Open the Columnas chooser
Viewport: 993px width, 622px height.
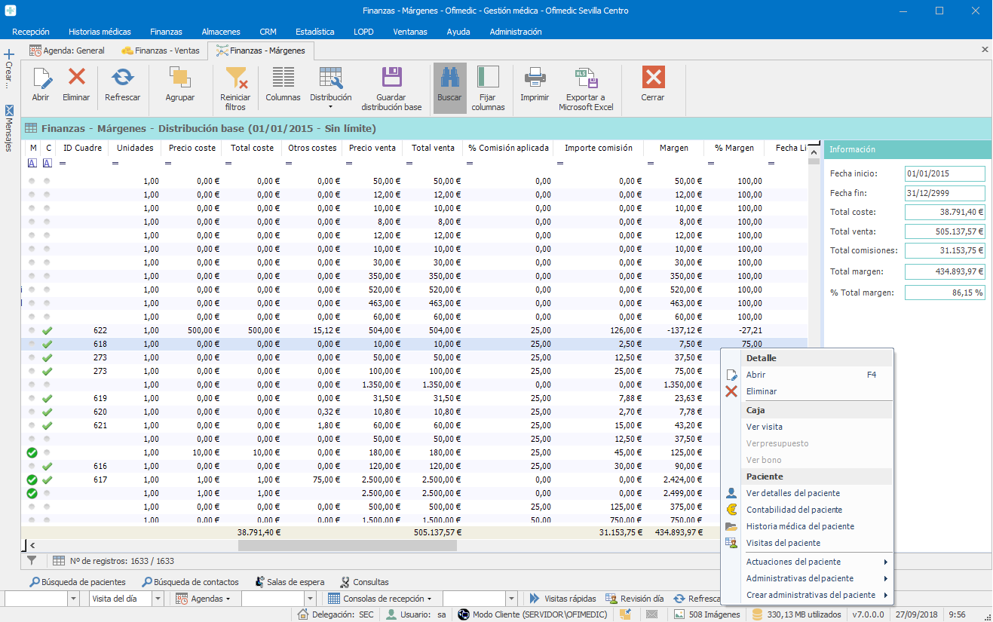click(x=283, y=78)
